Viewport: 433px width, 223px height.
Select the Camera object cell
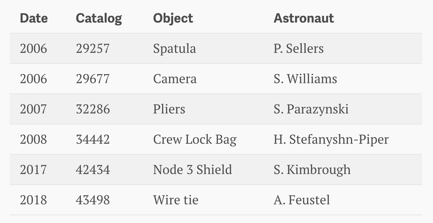click(x=175, y=79)
